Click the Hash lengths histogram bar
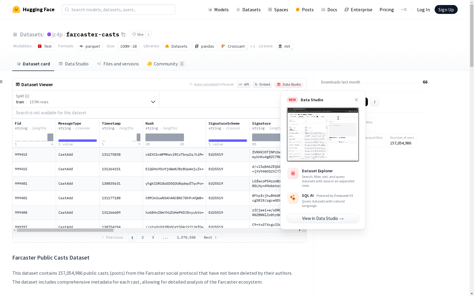 [x=165, y=137]
